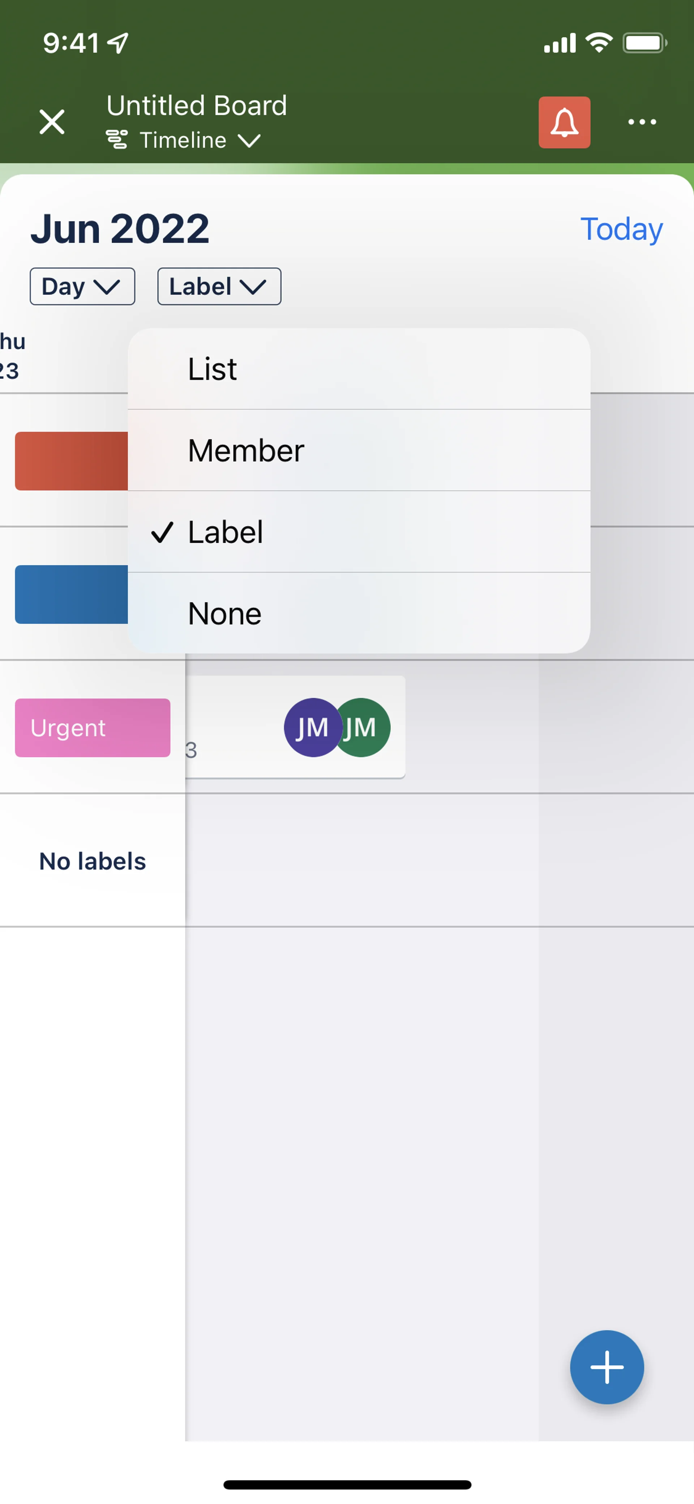Expand the Day zoom dropdown
Viewport: 694px width, 1504px height.
[x=82, y=287]
